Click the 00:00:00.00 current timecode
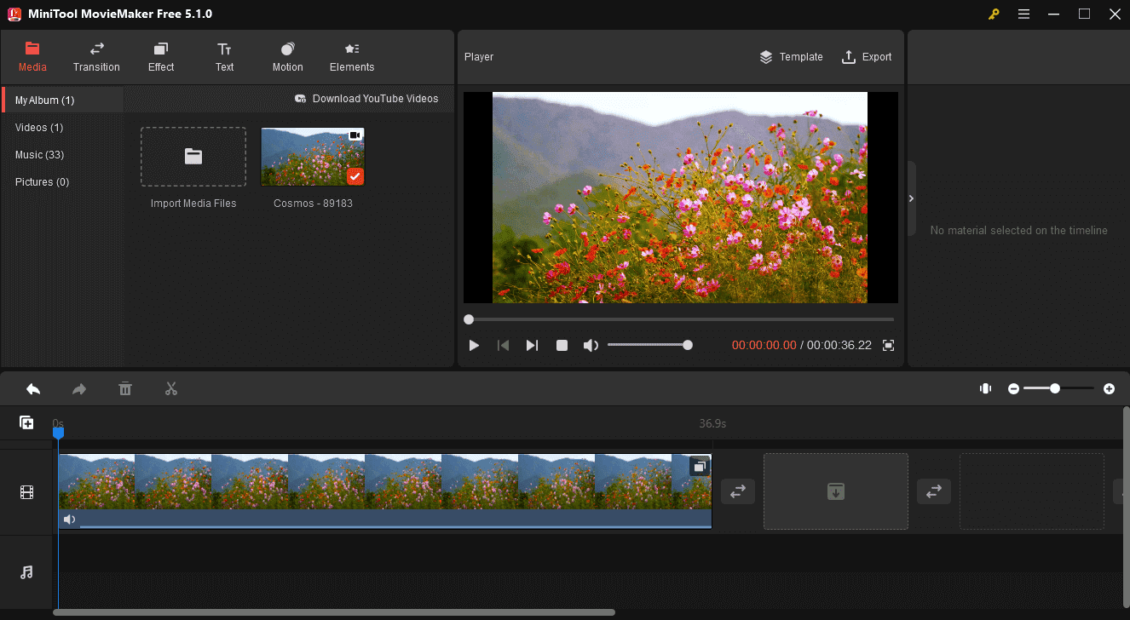The image size is (1130, 620). click(x=764, y=345)
